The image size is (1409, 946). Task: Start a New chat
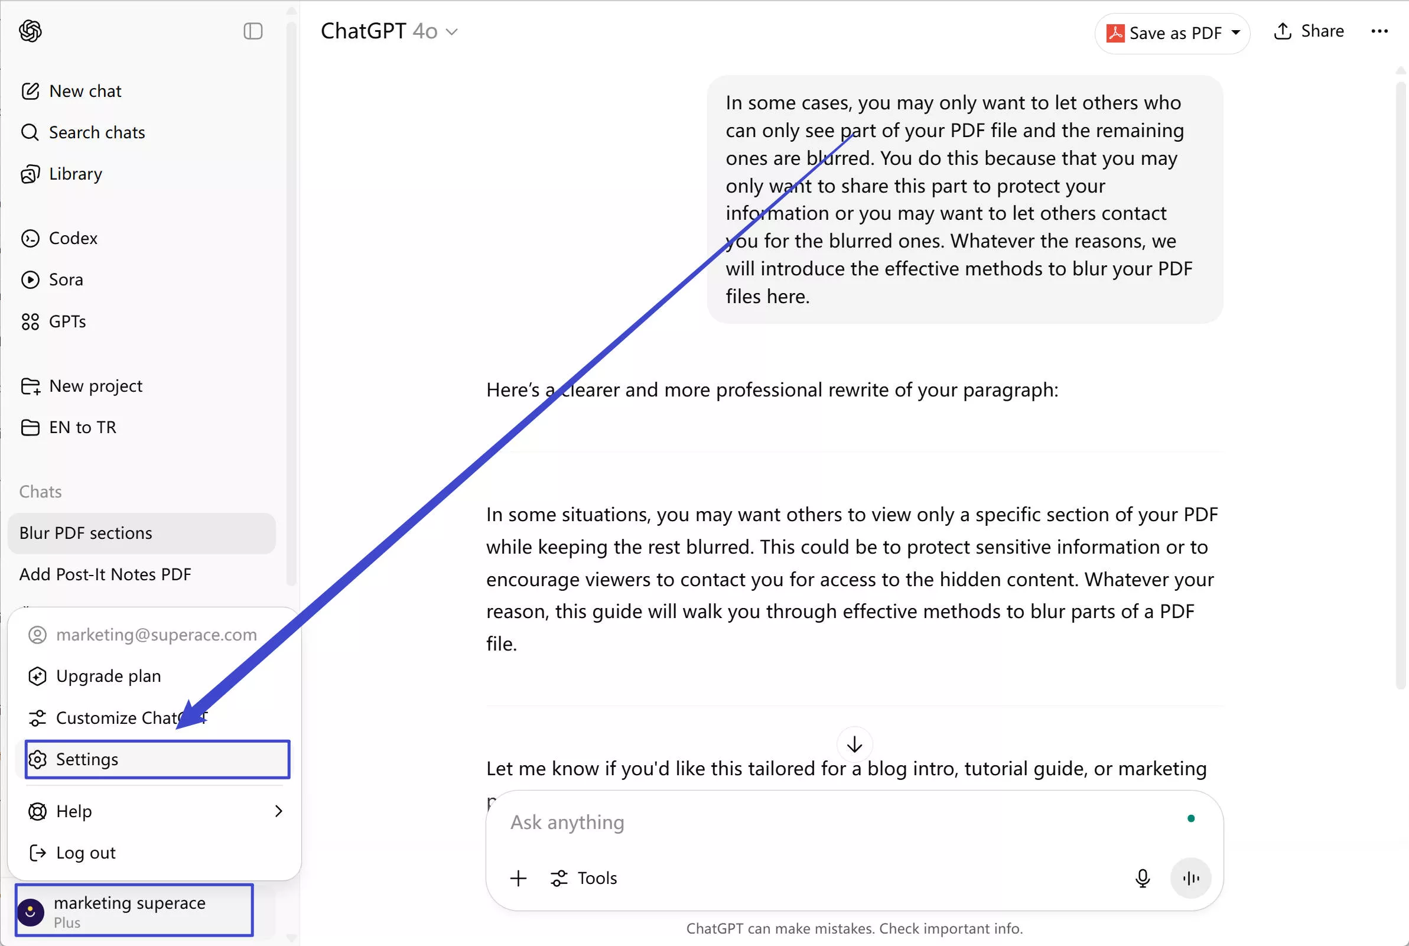pos(84,90)
